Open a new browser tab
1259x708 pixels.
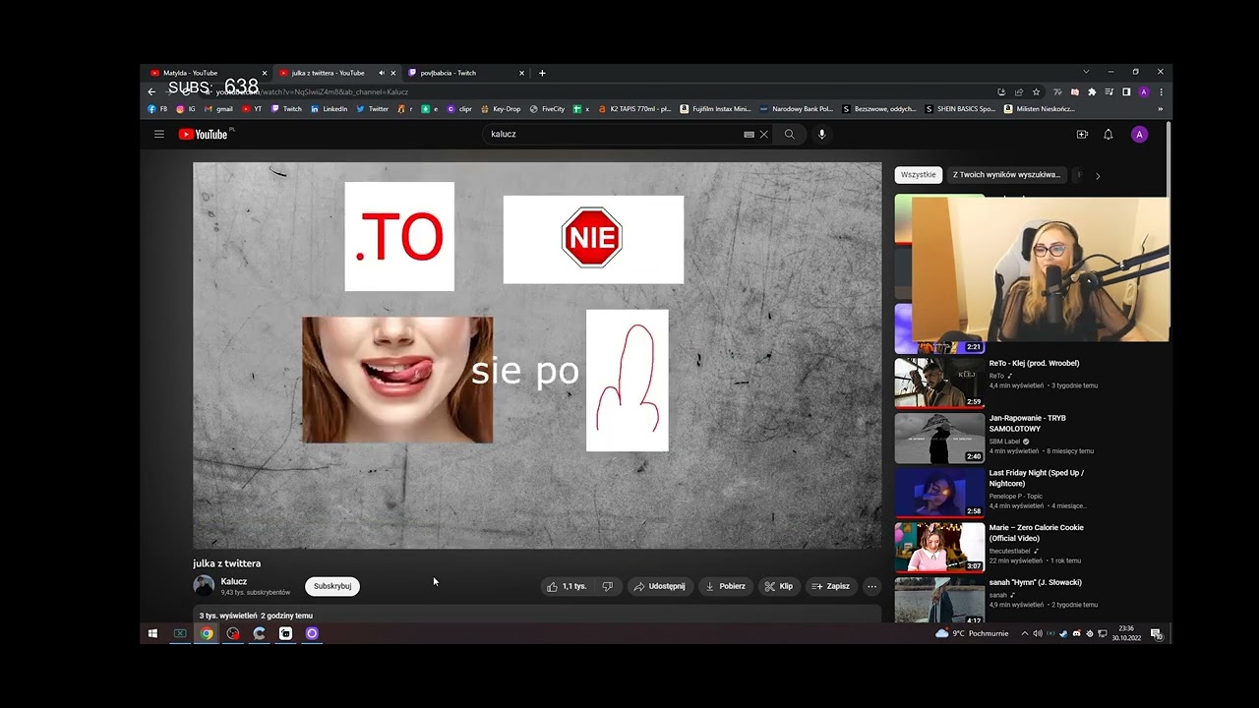click(x=542, y=73)
